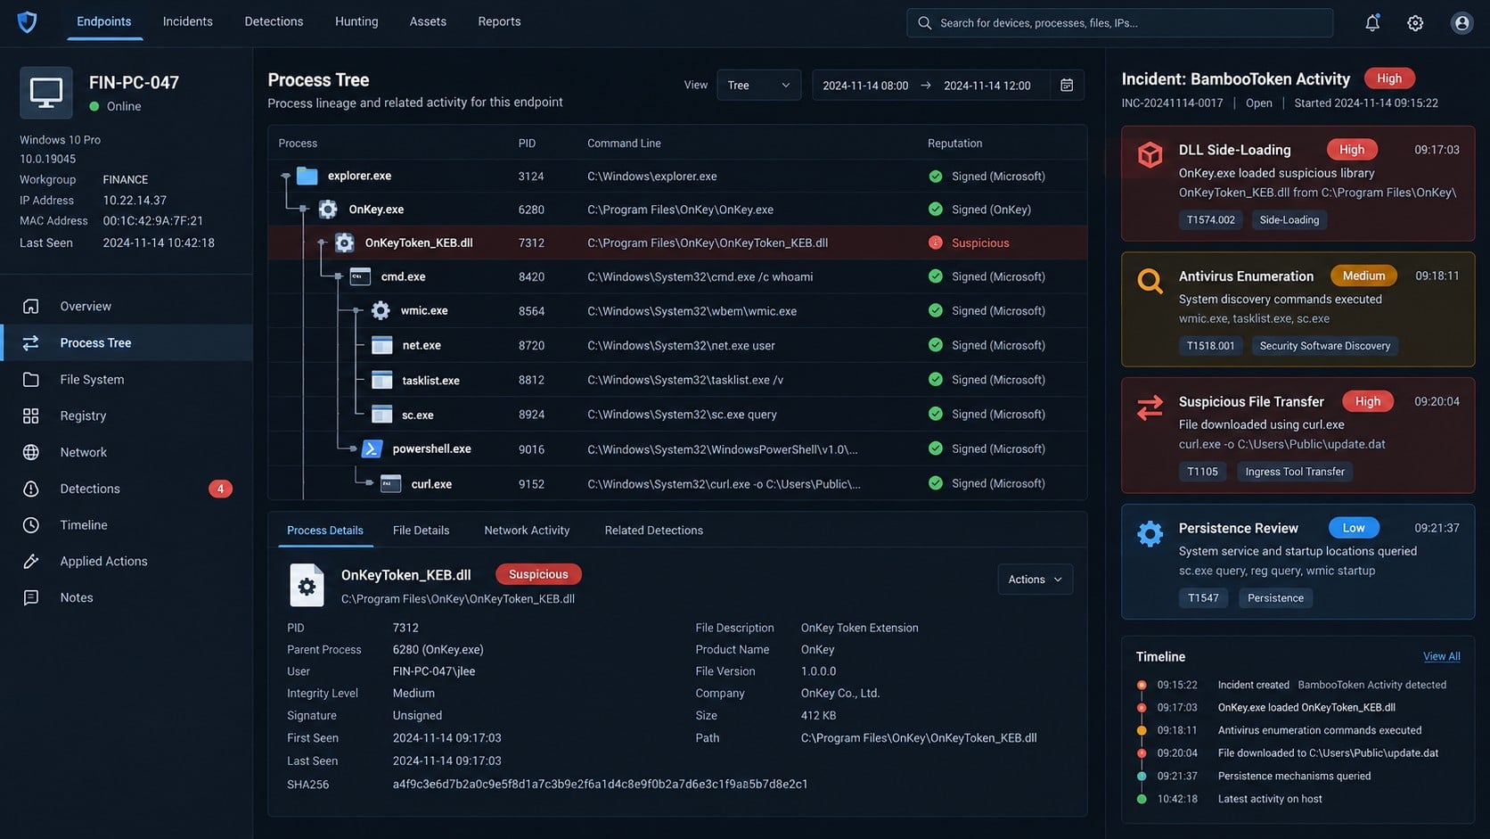Click the Network globe icon
1490x839 pixels.
[31, 452]
